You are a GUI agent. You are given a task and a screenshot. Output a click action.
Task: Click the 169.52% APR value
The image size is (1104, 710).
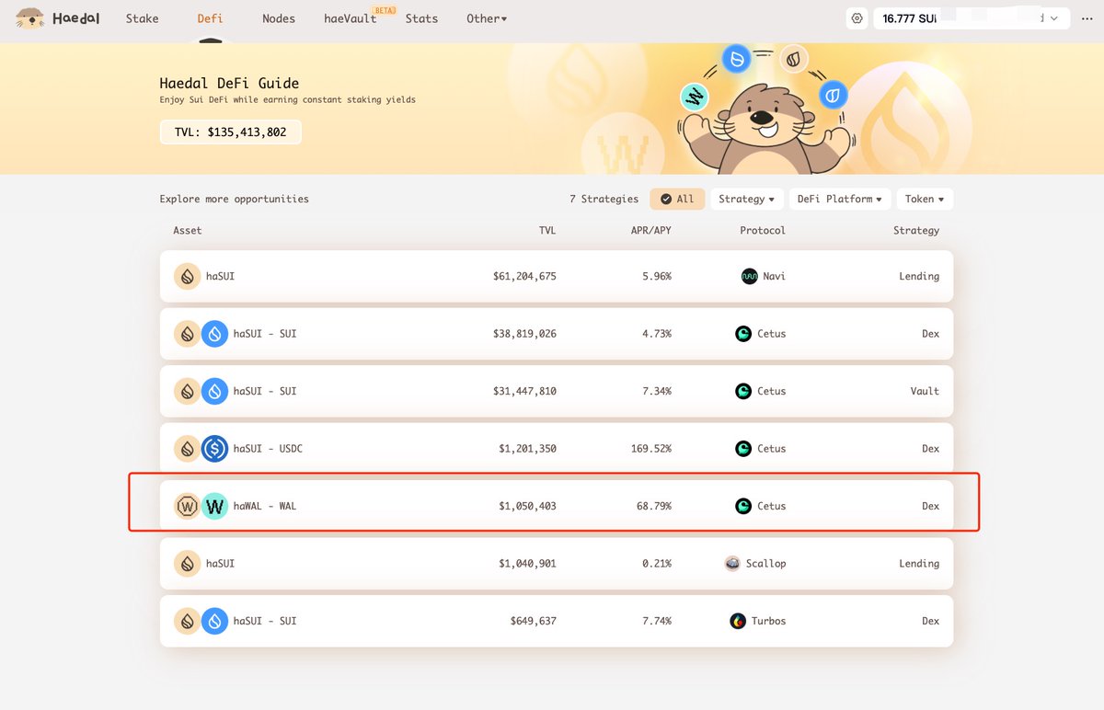click(650, 449)
